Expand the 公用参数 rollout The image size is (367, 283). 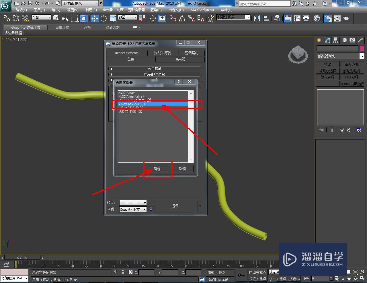155,69
